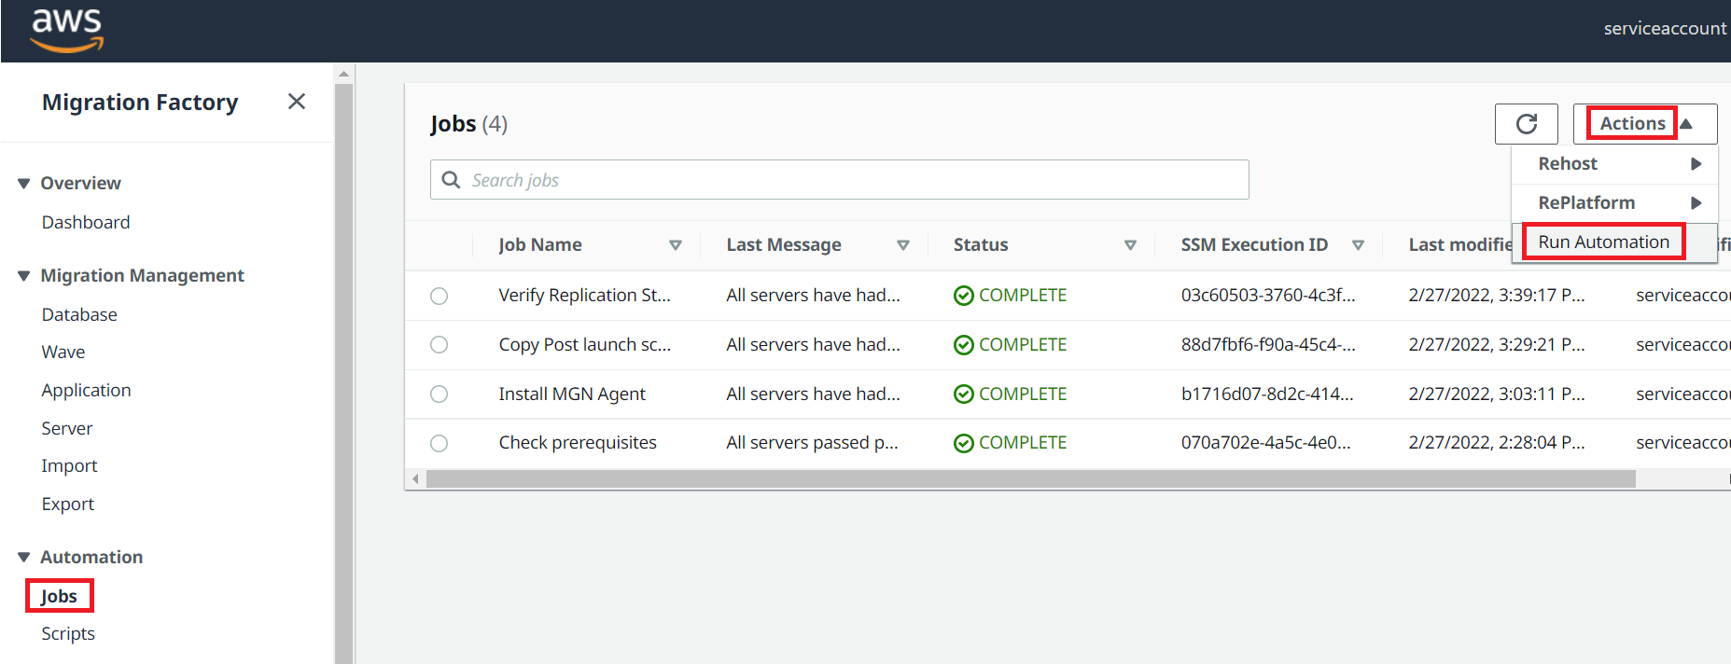Click the Last modified column header

(1460, 245)
